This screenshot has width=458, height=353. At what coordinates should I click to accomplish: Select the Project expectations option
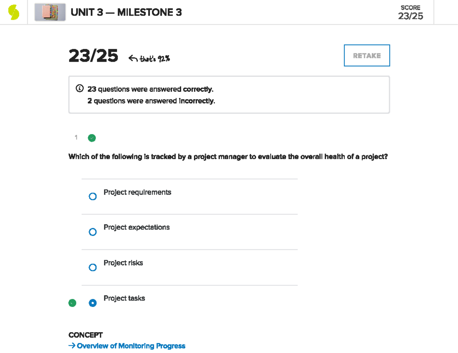click(x=93, y=232)
